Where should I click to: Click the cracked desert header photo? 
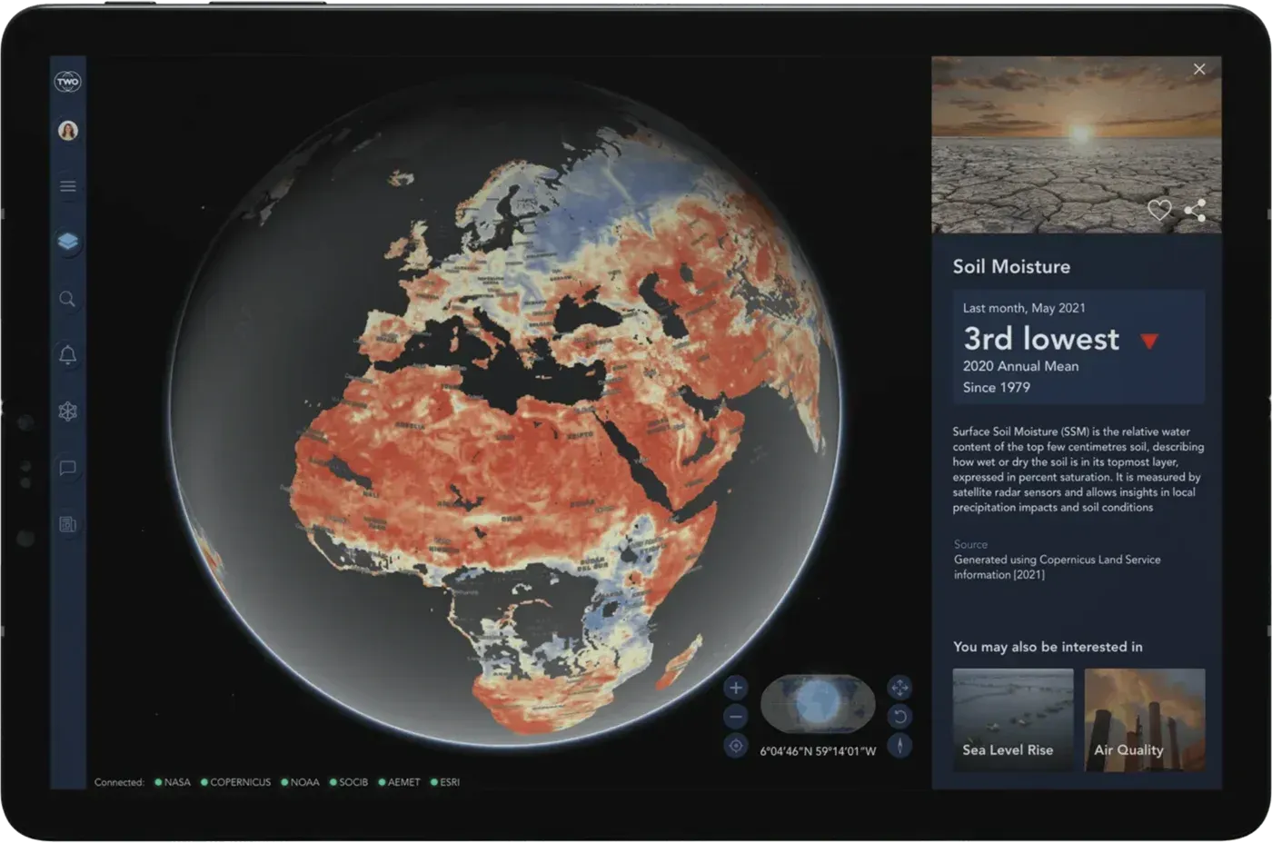[x=1077, y=145]
